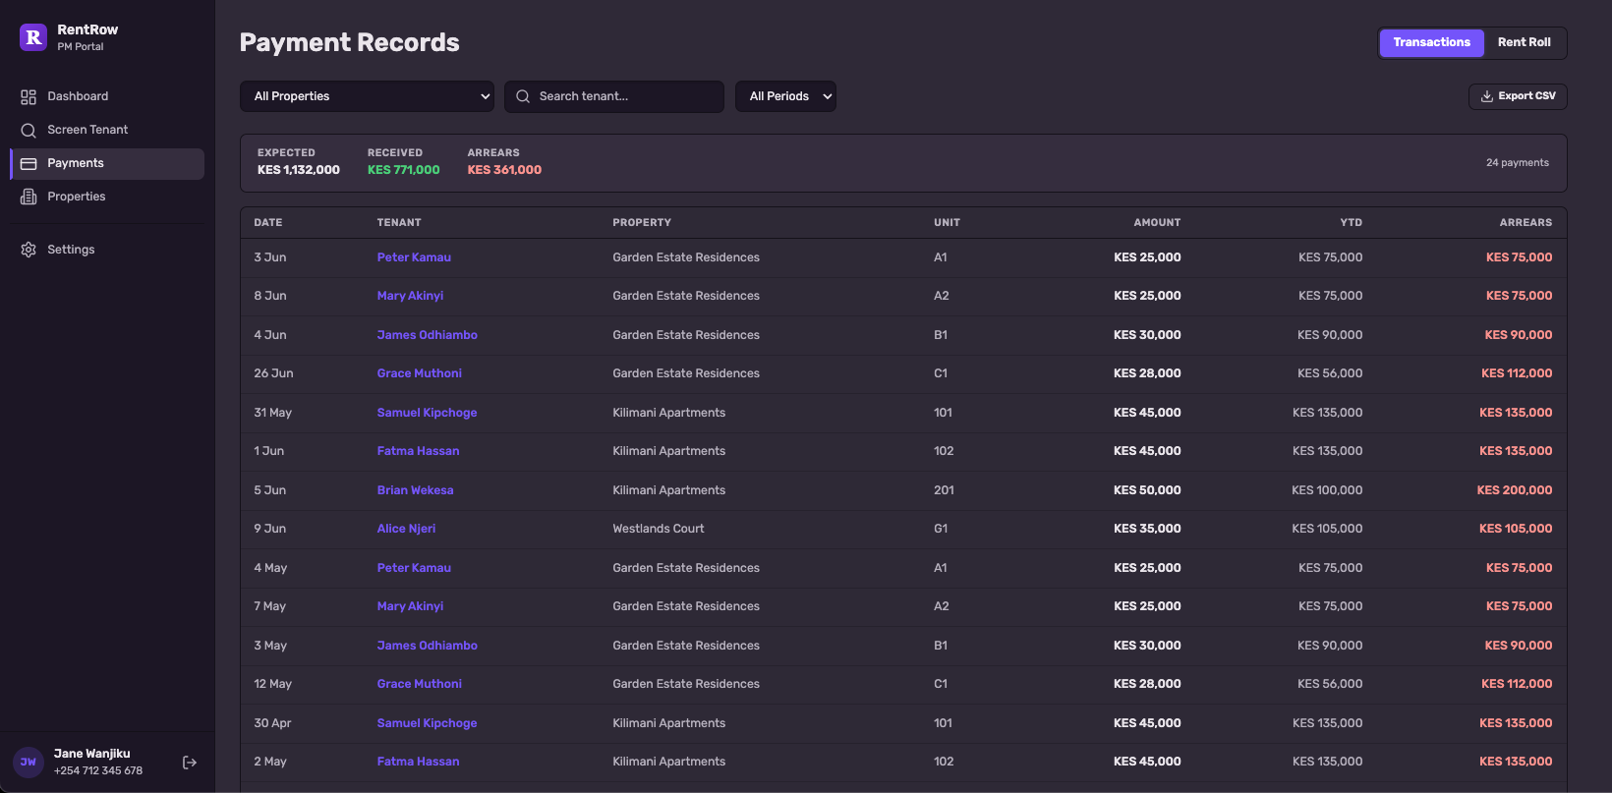Click the TENANT column header

399,223
